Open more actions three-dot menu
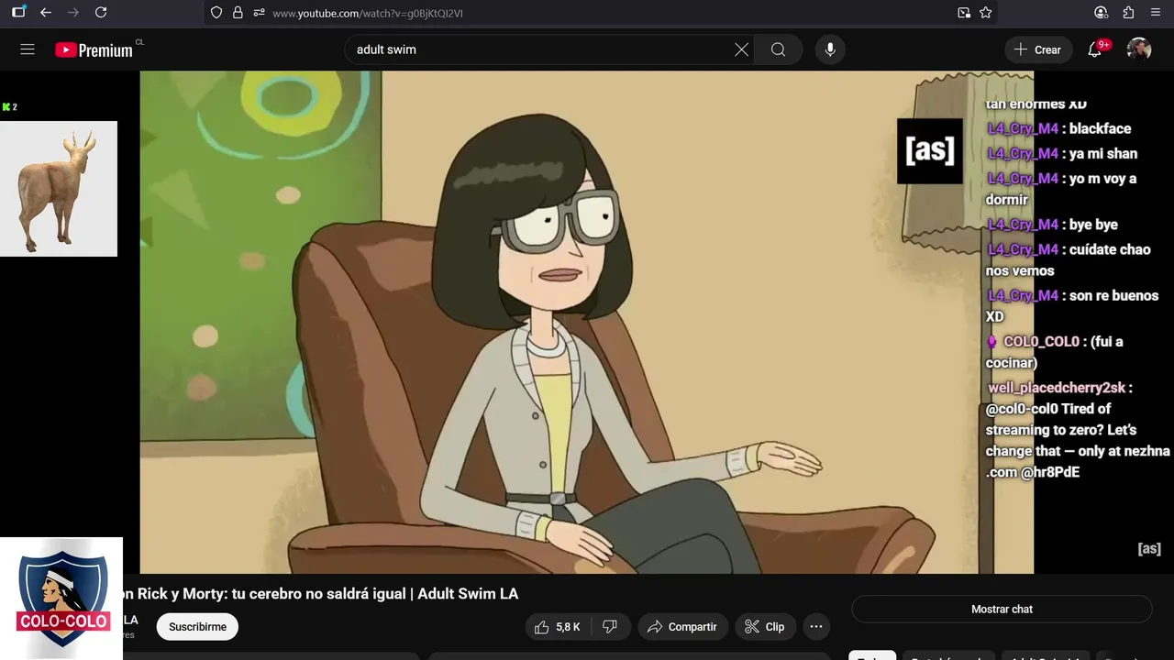This screenshot has width=1174, height=660. (815, 627)
